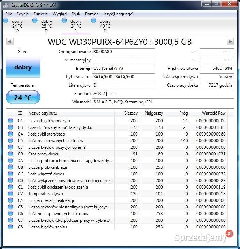Click status orb for attribute C8
The image size is (240, 249).
(x=10, y=227)
